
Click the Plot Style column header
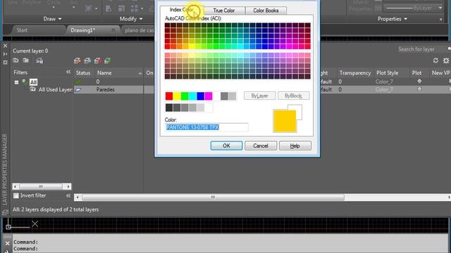coord(387,73)
